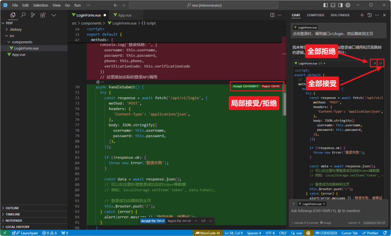Click the notifications bell in the status bar

(386, 233)
